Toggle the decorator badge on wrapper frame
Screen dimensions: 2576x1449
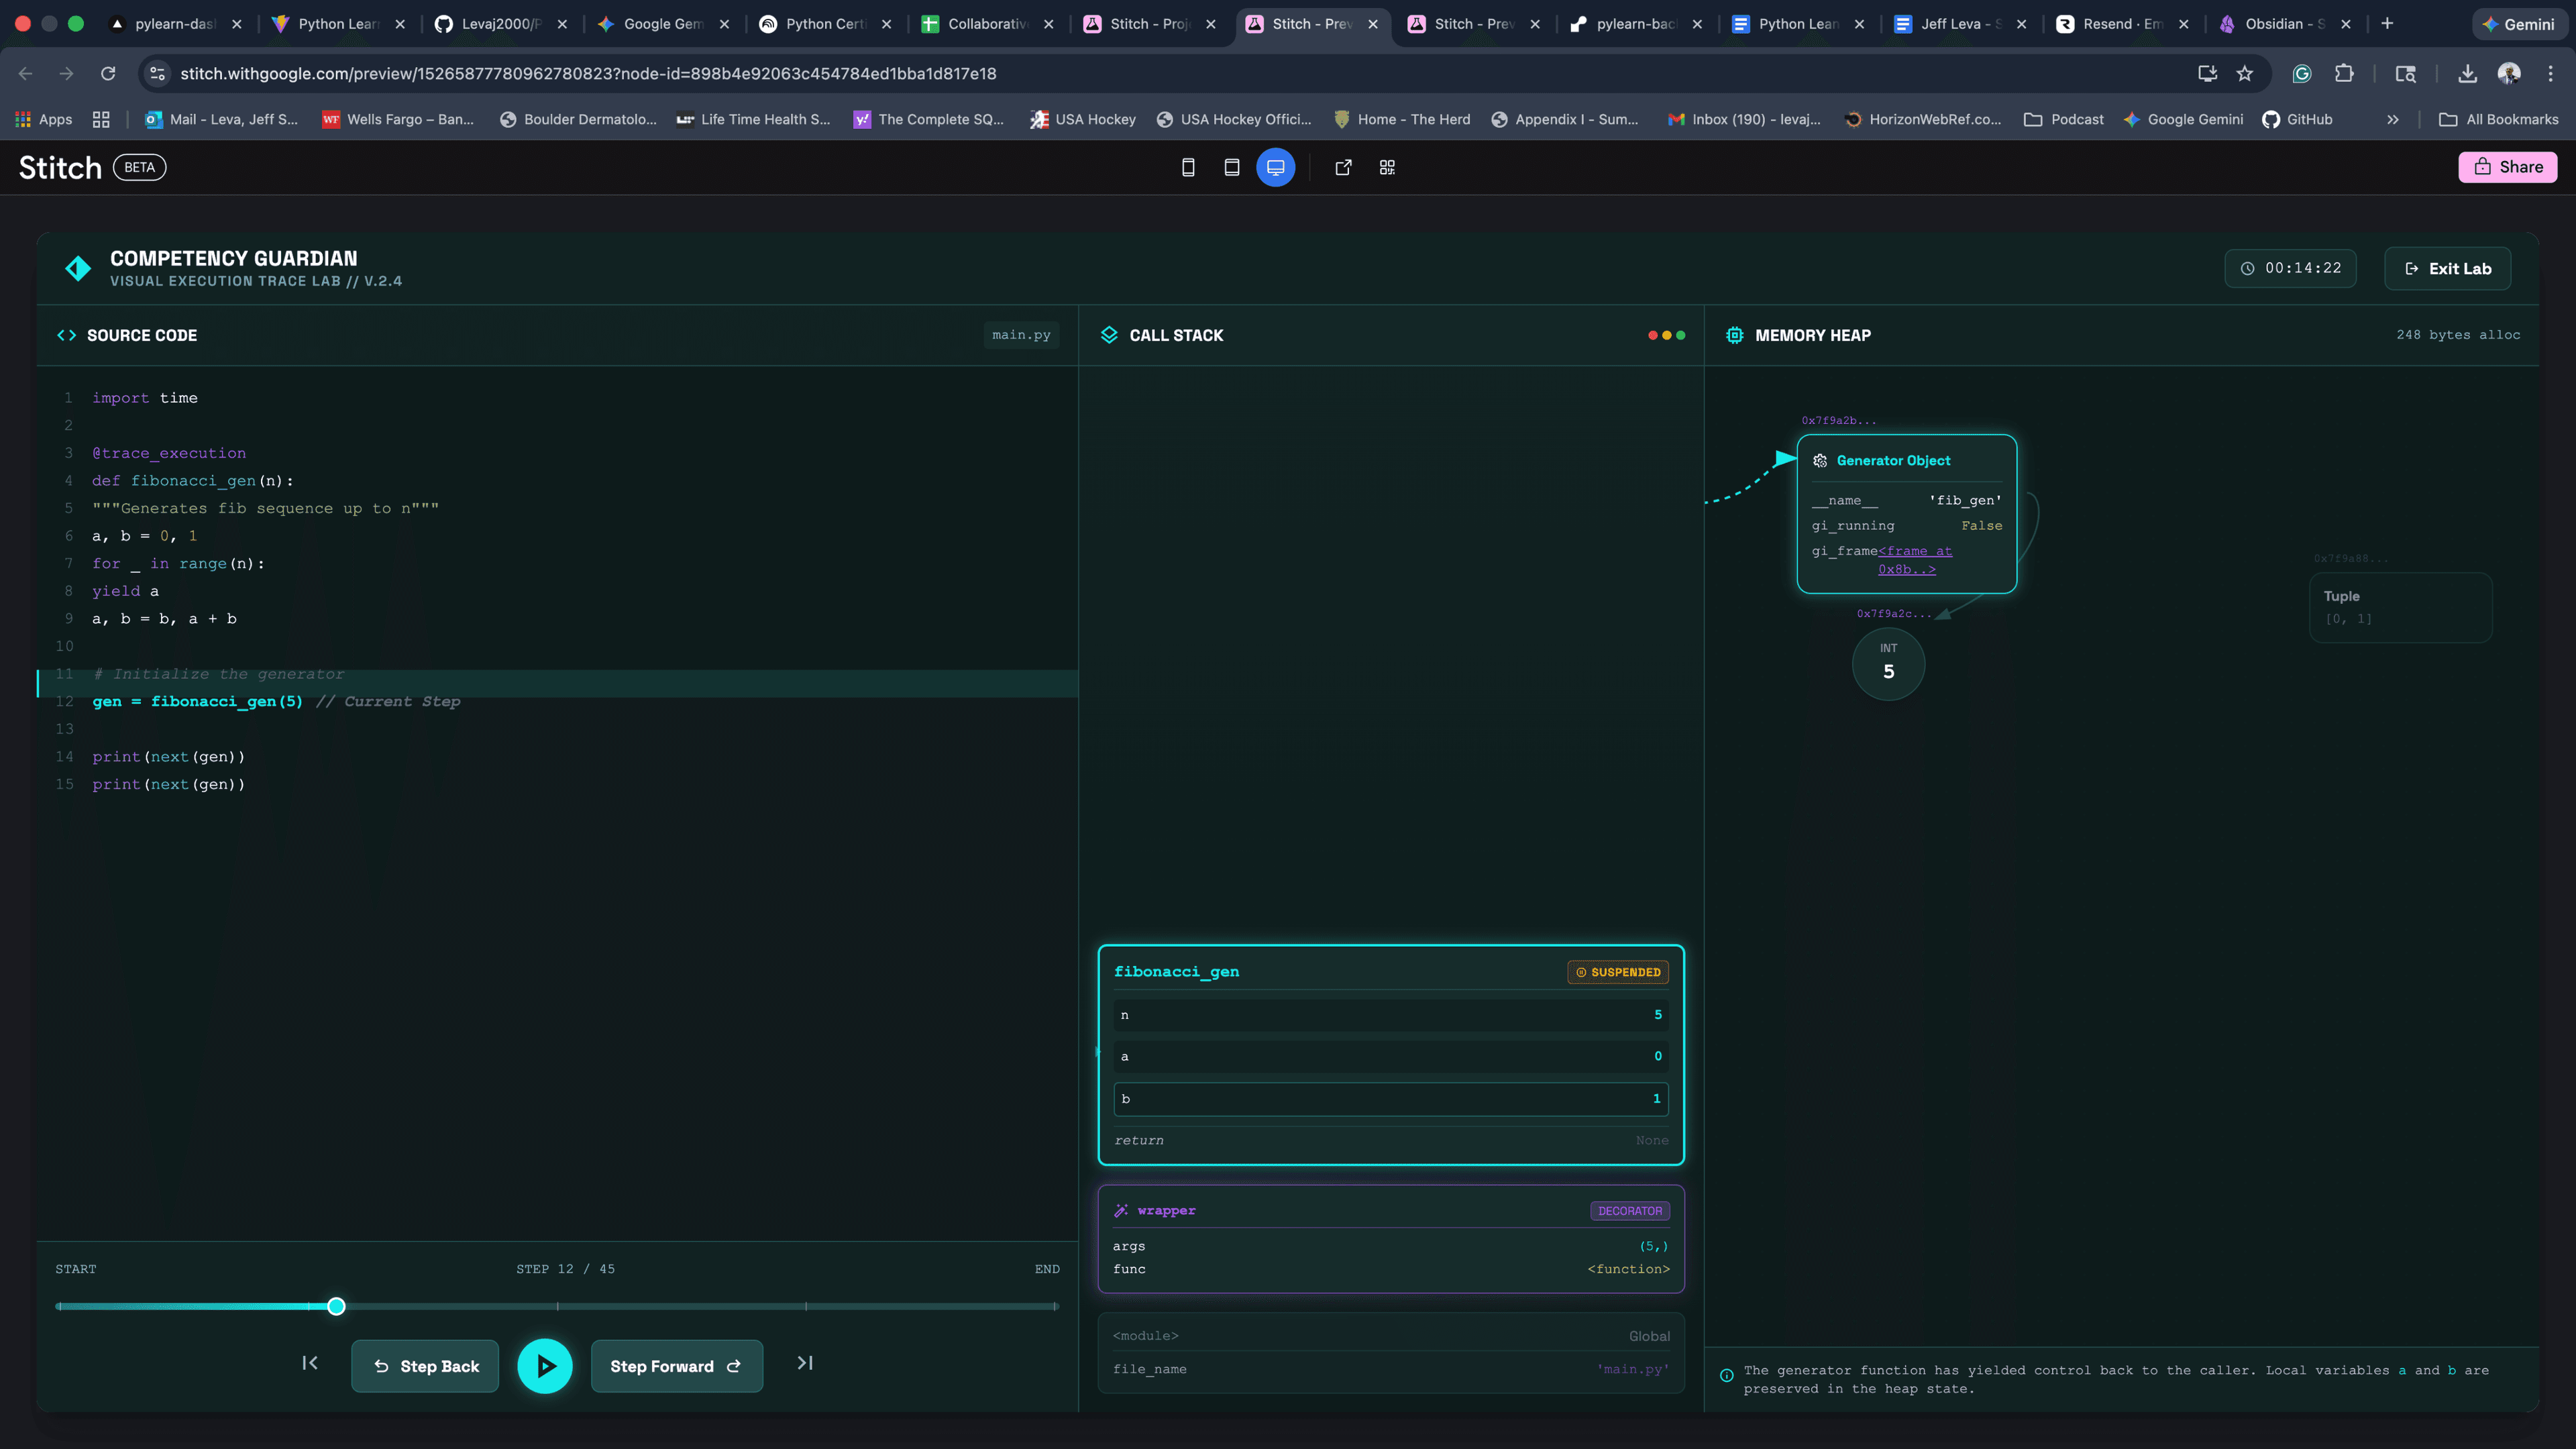1630,1210
